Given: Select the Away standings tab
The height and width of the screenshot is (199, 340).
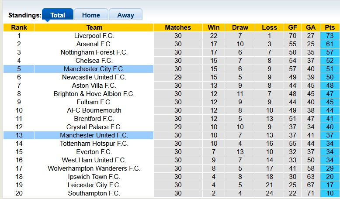Looking at the screenshot, I should [125, 15].
